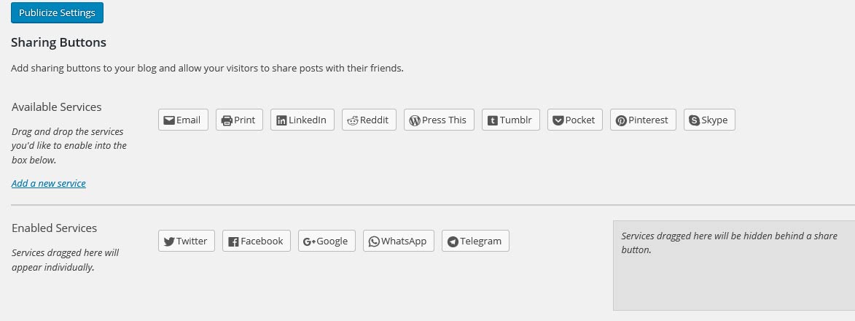
Task: Click the Twitter bird icon
Action: point(169,241)
